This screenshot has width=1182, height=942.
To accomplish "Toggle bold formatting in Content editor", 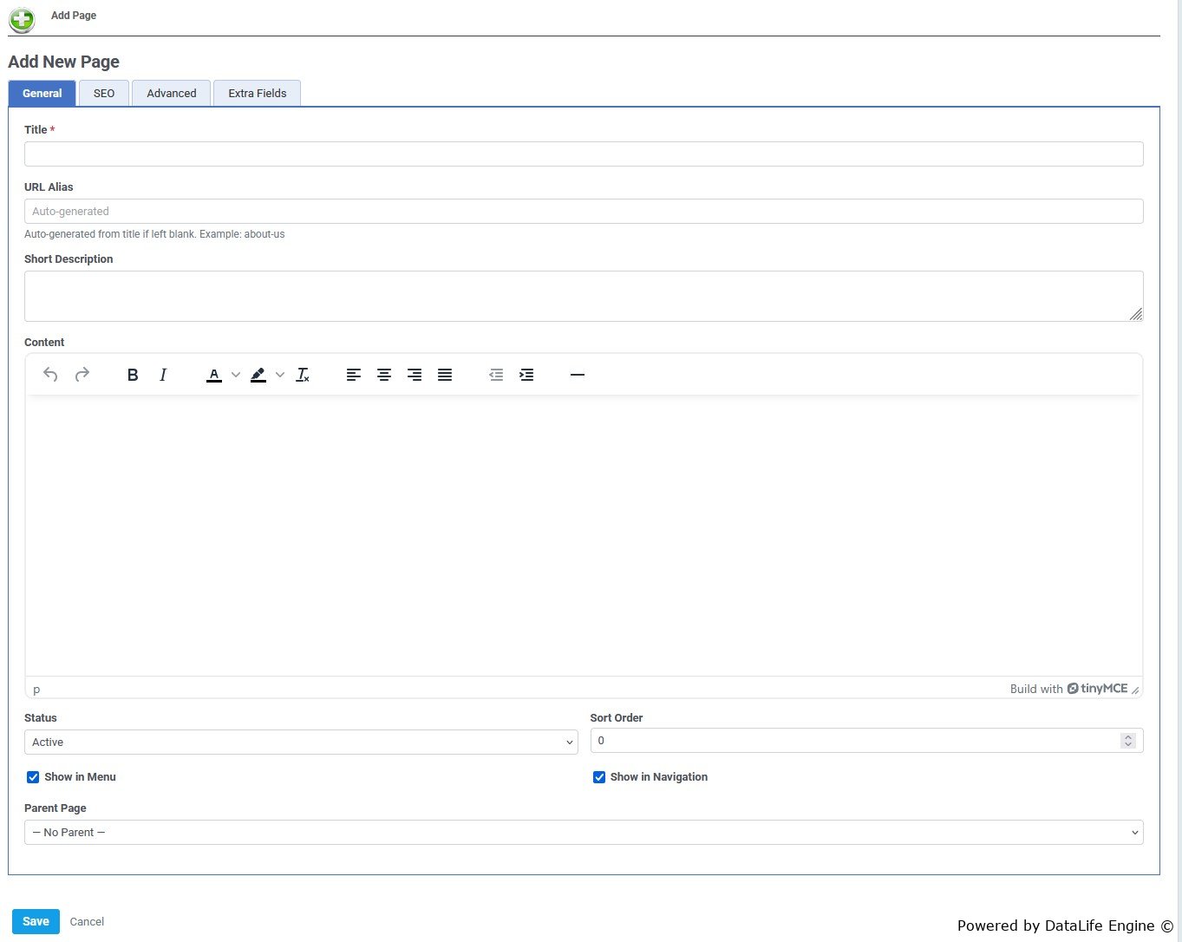I will [x=133, y=375].
